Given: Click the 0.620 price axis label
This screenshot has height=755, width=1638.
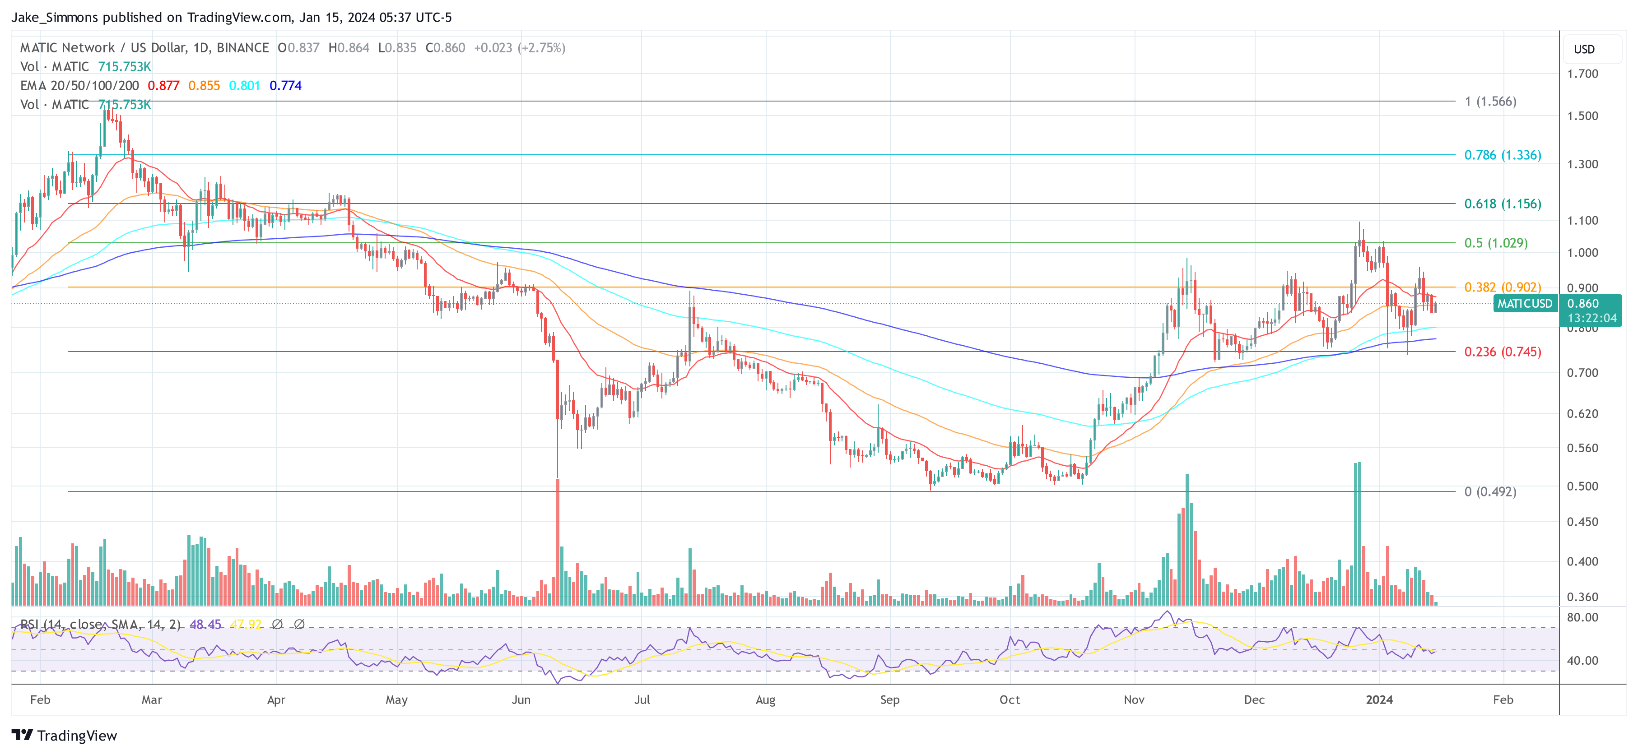Looking at the screenshot, I should coord(1582,414).
